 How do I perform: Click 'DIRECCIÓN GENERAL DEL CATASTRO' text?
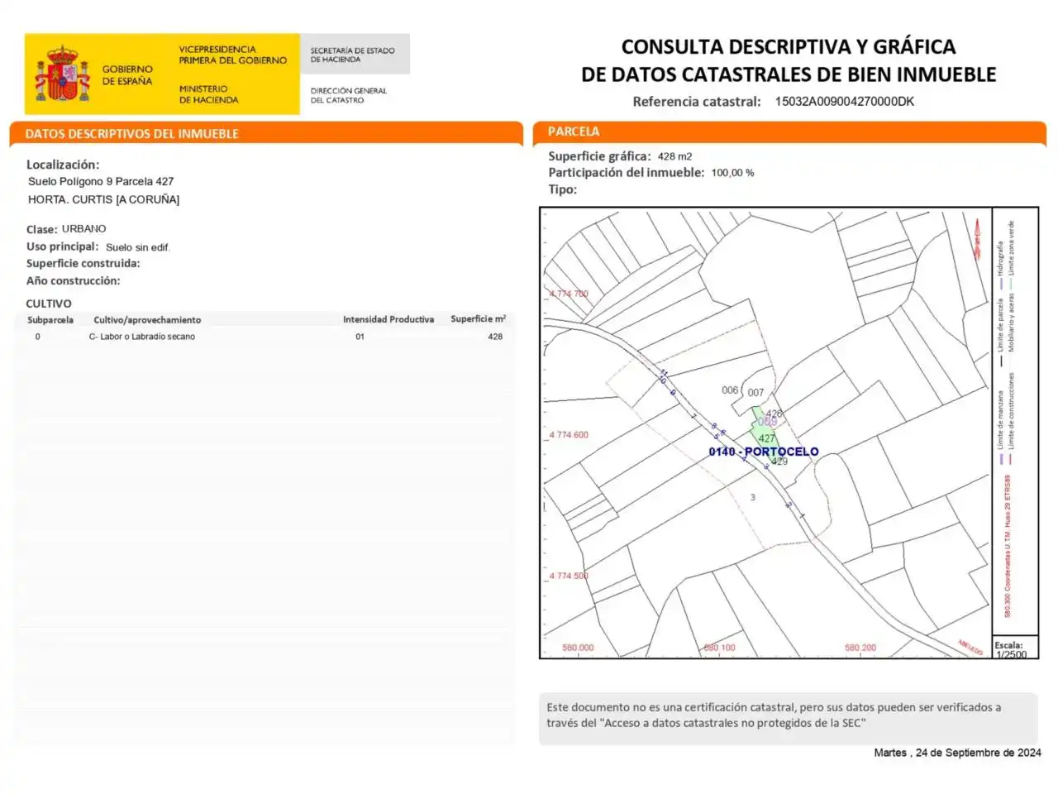(348, 95)
